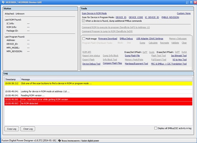The image size is (197, 143).
Task: Click the Dump checksum link
Action: 142,43
